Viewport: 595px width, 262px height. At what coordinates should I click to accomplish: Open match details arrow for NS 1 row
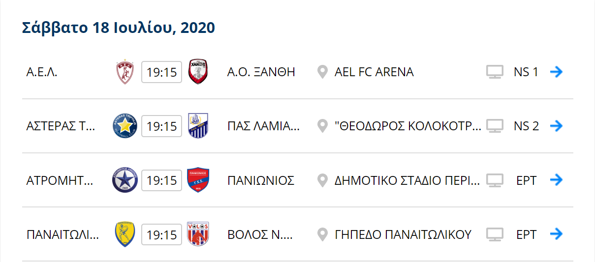556,72
